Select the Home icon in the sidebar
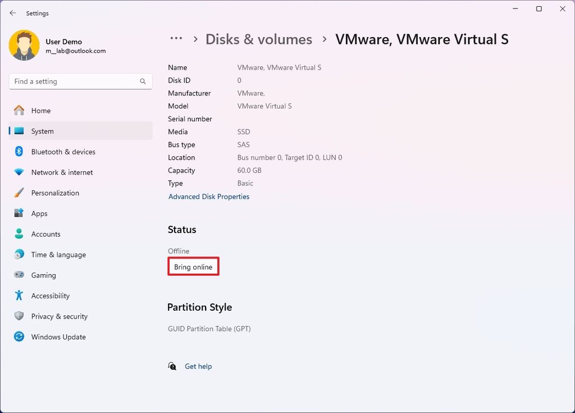Viewport: 575px width, 413px height. click(19, 111)
